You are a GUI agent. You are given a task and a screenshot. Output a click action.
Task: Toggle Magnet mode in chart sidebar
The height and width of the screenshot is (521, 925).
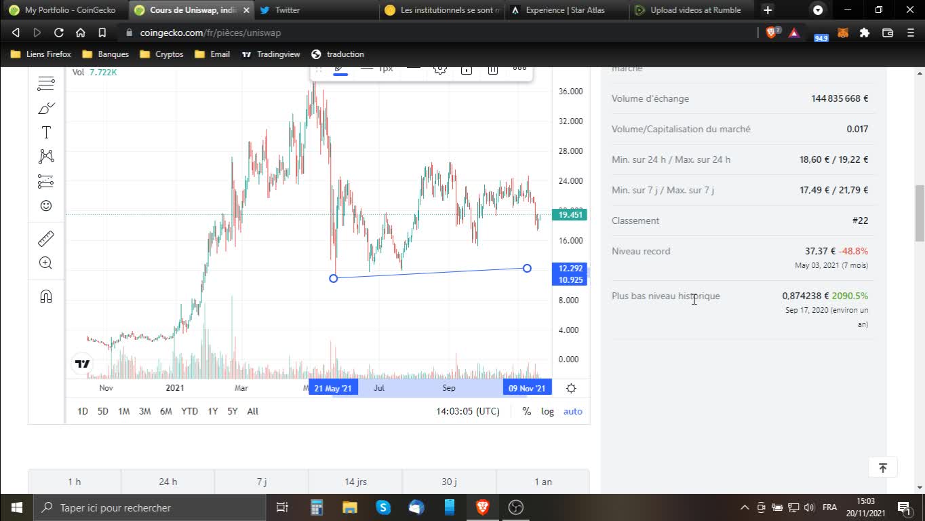[x=46, y=296]
